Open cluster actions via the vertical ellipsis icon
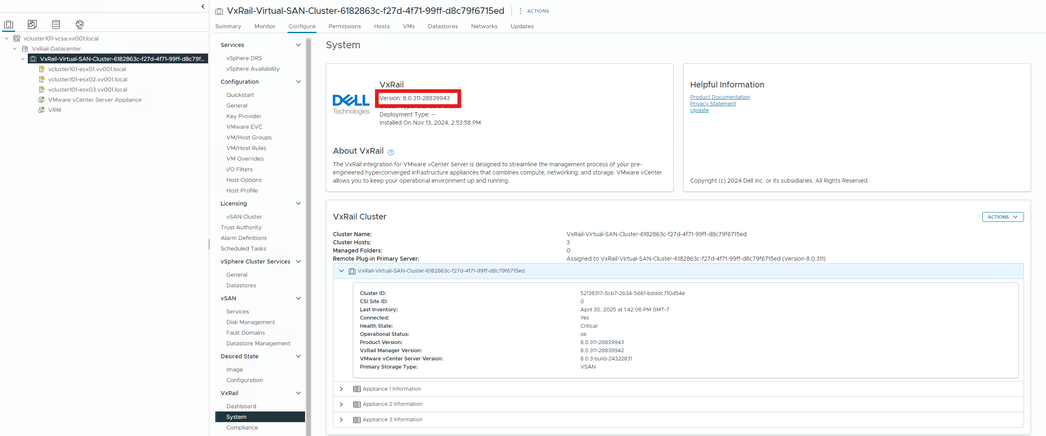 tap(520, 11)
